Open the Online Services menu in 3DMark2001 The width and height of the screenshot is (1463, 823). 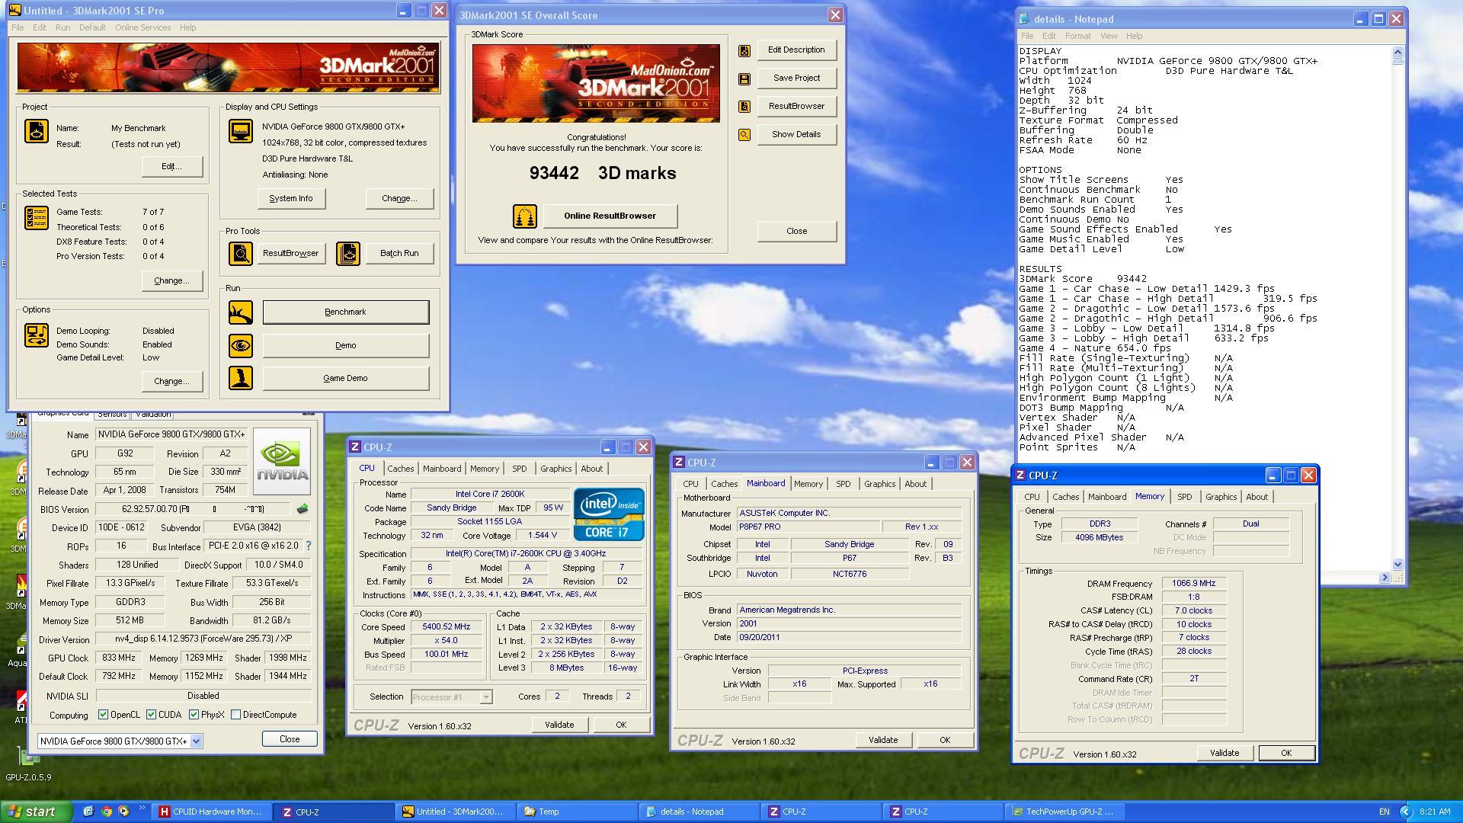142,27
